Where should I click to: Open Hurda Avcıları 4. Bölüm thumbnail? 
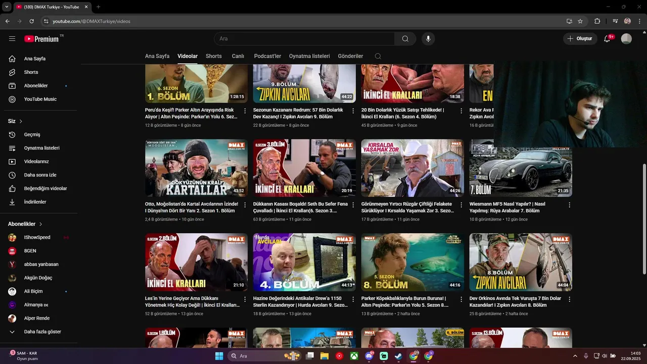(304, 262)
